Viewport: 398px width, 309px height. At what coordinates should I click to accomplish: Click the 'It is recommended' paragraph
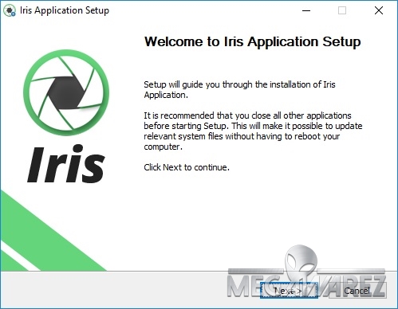coord(253,131)
